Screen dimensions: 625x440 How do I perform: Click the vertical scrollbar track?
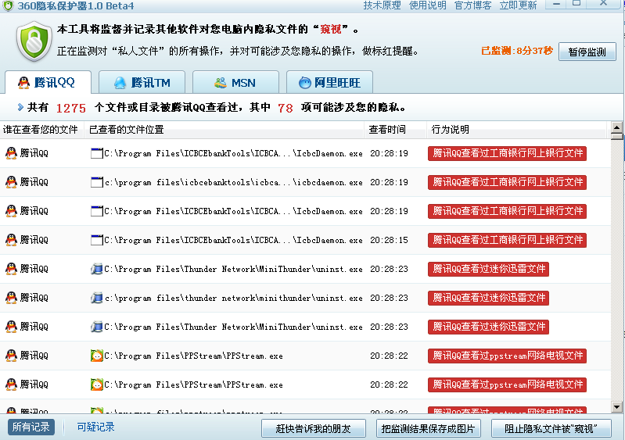[616, 270]
